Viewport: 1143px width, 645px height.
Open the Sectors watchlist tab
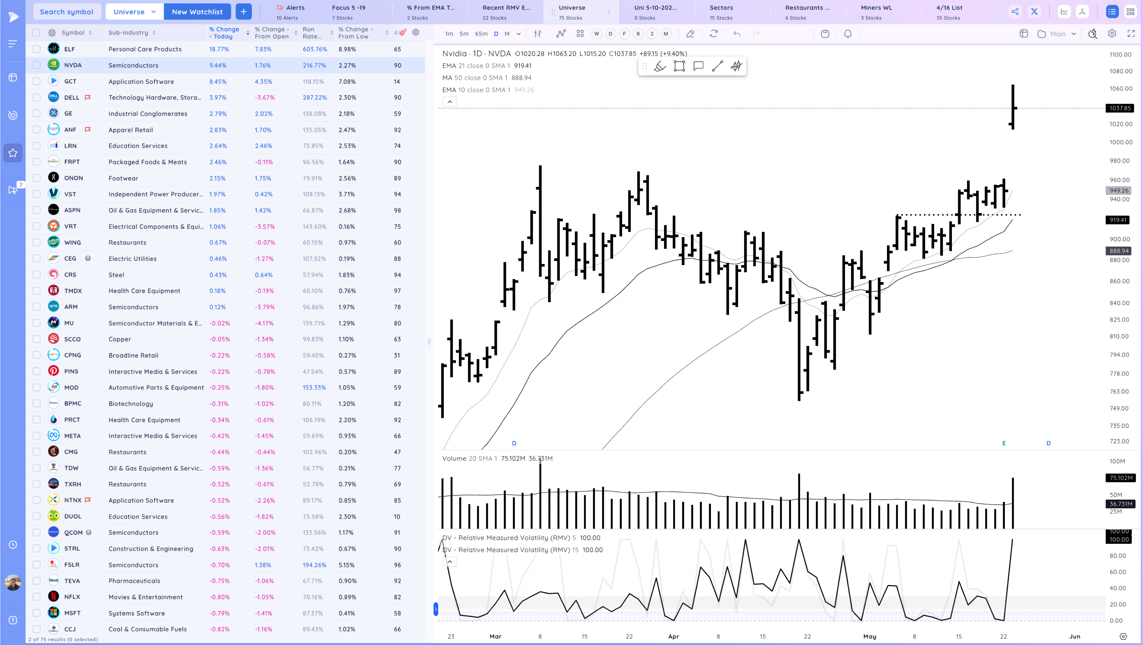722,12
